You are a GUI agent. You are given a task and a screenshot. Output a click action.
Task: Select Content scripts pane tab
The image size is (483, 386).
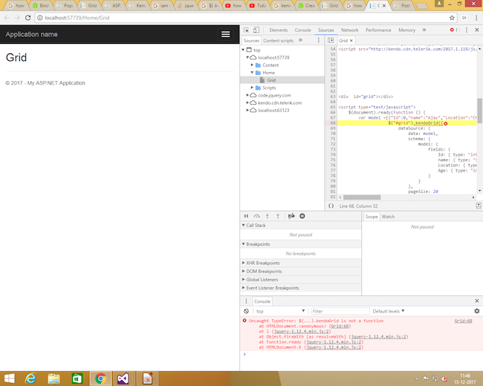(x=278, y=40)
